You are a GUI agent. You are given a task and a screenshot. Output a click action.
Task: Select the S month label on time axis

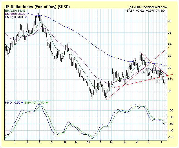point(39,143)
